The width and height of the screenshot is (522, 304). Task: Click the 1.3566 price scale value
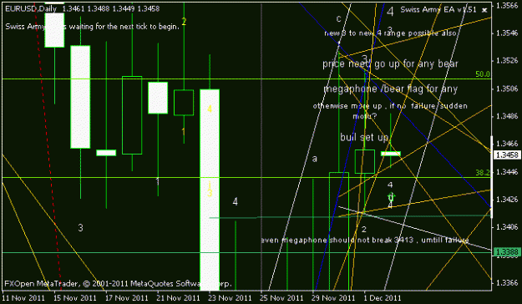pyautogui.click(x=507, y=5)
